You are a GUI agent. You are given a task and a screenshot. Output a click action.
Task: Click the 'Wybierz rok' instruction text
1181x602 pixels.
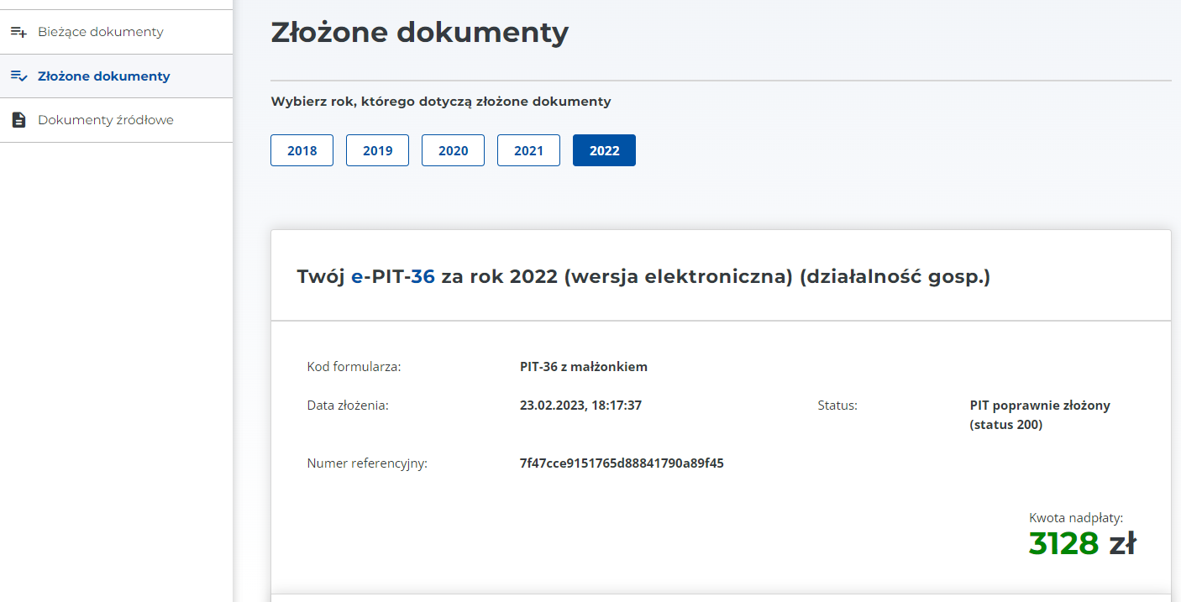[x=441, y=102]
